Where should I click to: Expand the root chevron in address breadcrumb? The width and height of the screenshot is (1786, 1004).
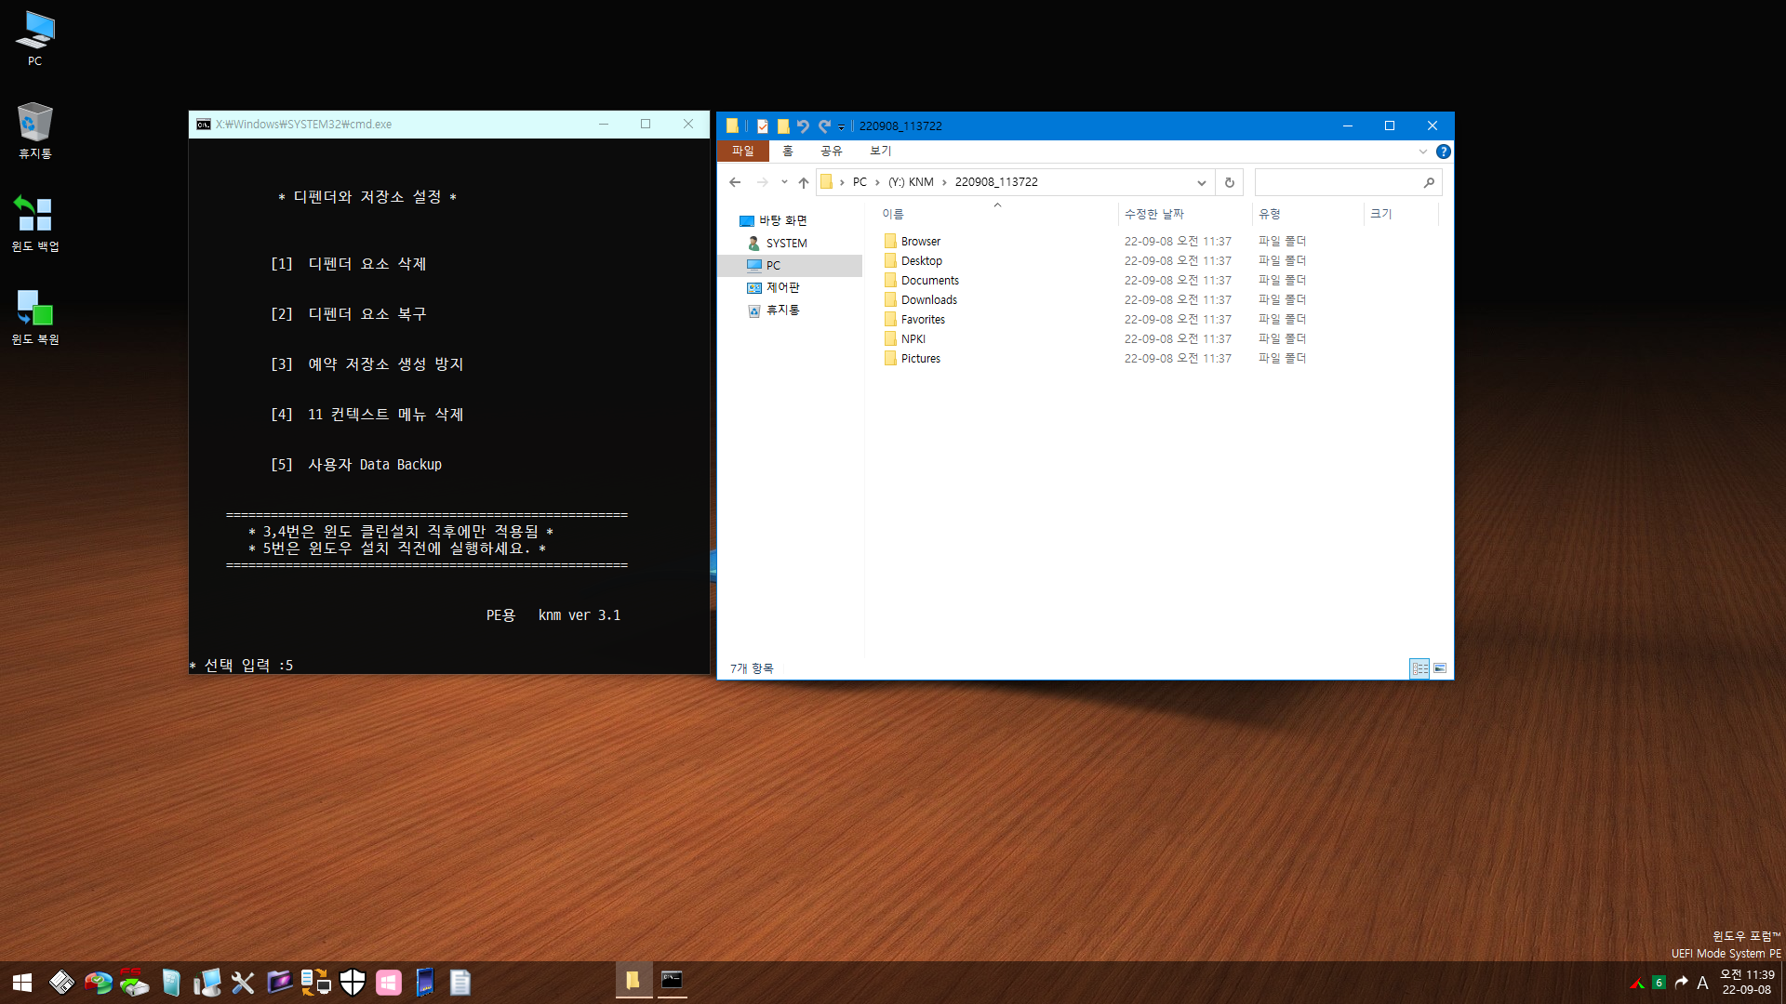(842, 182)
